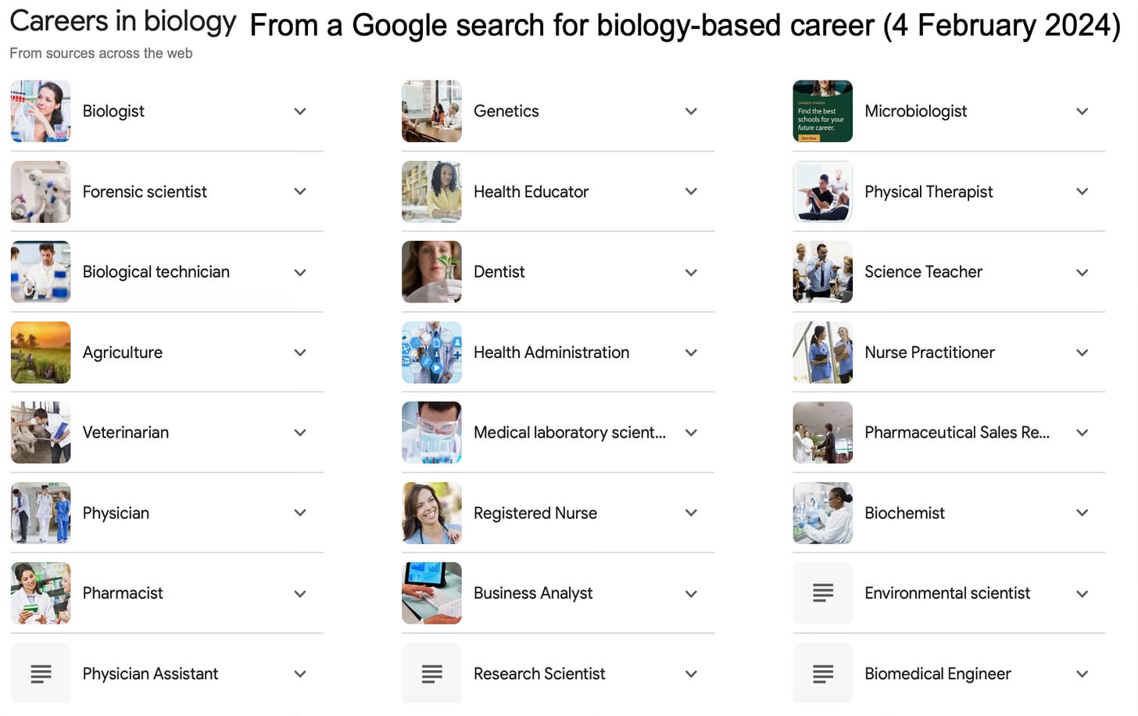Expand the Genetics chevron arrow
This screenshot has height=716, width=1138.
691,111
